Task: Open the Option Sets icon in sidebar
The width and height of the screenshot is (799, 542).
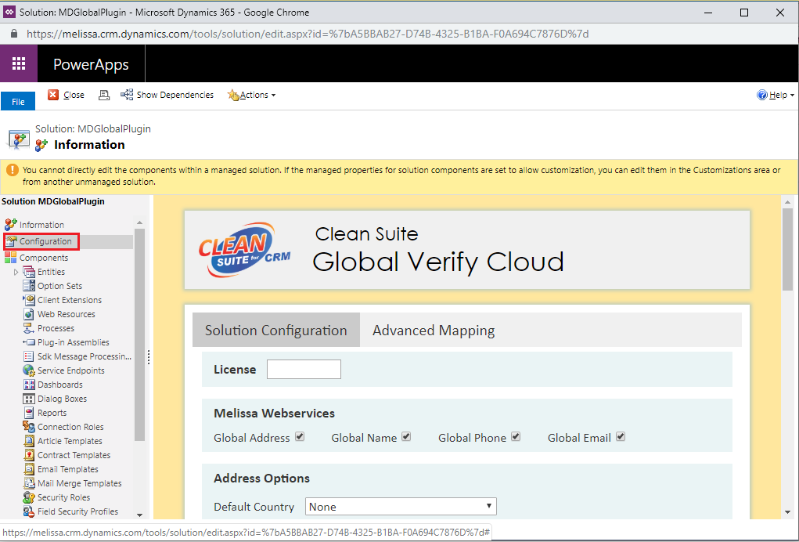Action: tap(29, 286)
